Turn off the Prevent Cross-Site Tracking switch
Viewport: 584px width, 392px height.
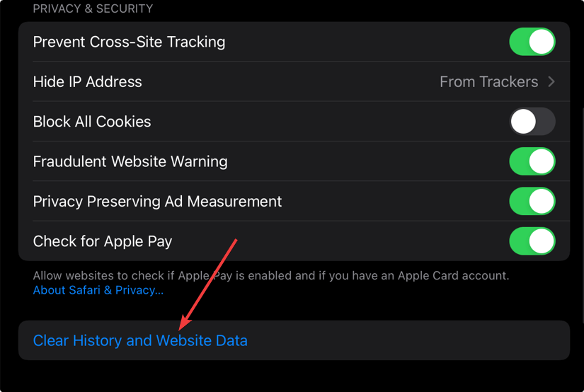pyautogui.click(x=532, y=42)
